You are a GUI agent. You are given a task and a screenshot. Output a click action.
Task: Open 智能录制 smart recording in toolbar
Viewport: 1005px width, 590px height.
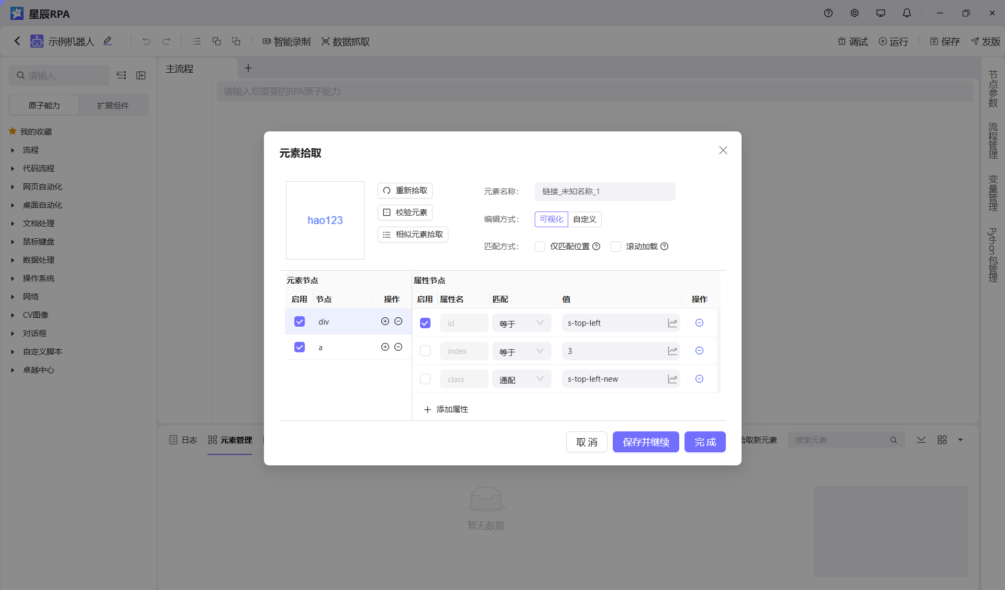pyautogui.click(x=286, y=41)
